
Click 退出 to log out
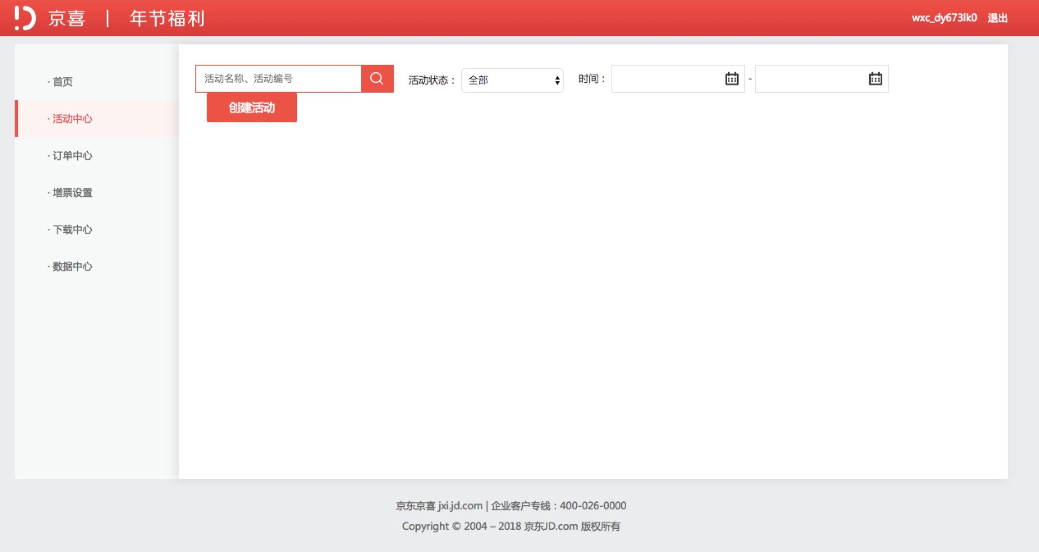pyautogui.click(x=997, y=18)
